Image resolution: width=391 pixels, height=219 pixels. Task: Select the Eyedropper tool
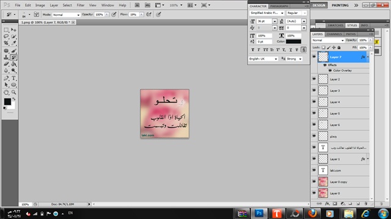13,43
